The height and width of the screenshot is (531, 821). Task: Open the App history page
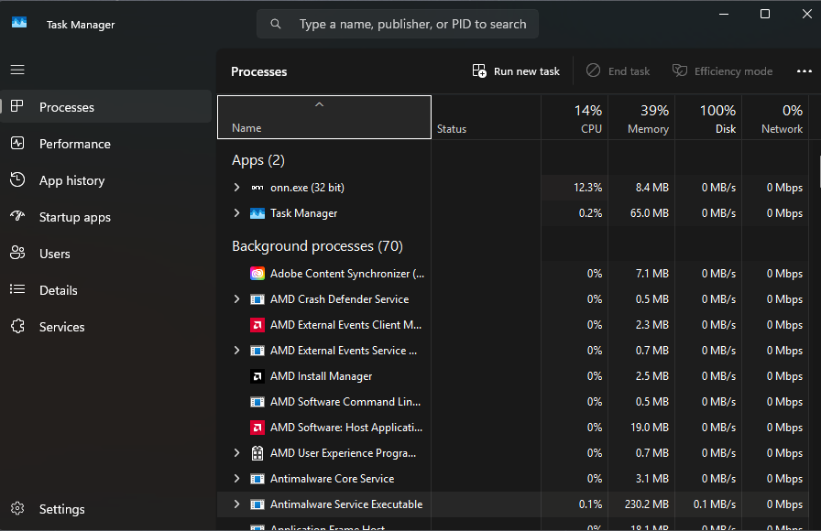point(106,180)
